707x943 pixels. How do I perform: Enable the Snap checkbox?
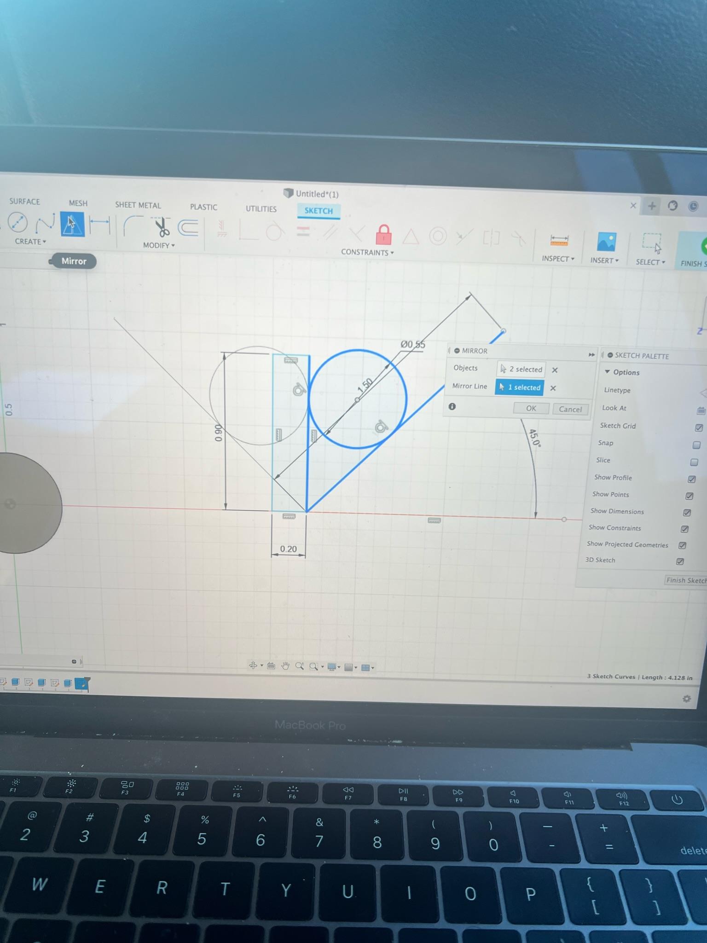pyautogui.click(x=696, y=445)
